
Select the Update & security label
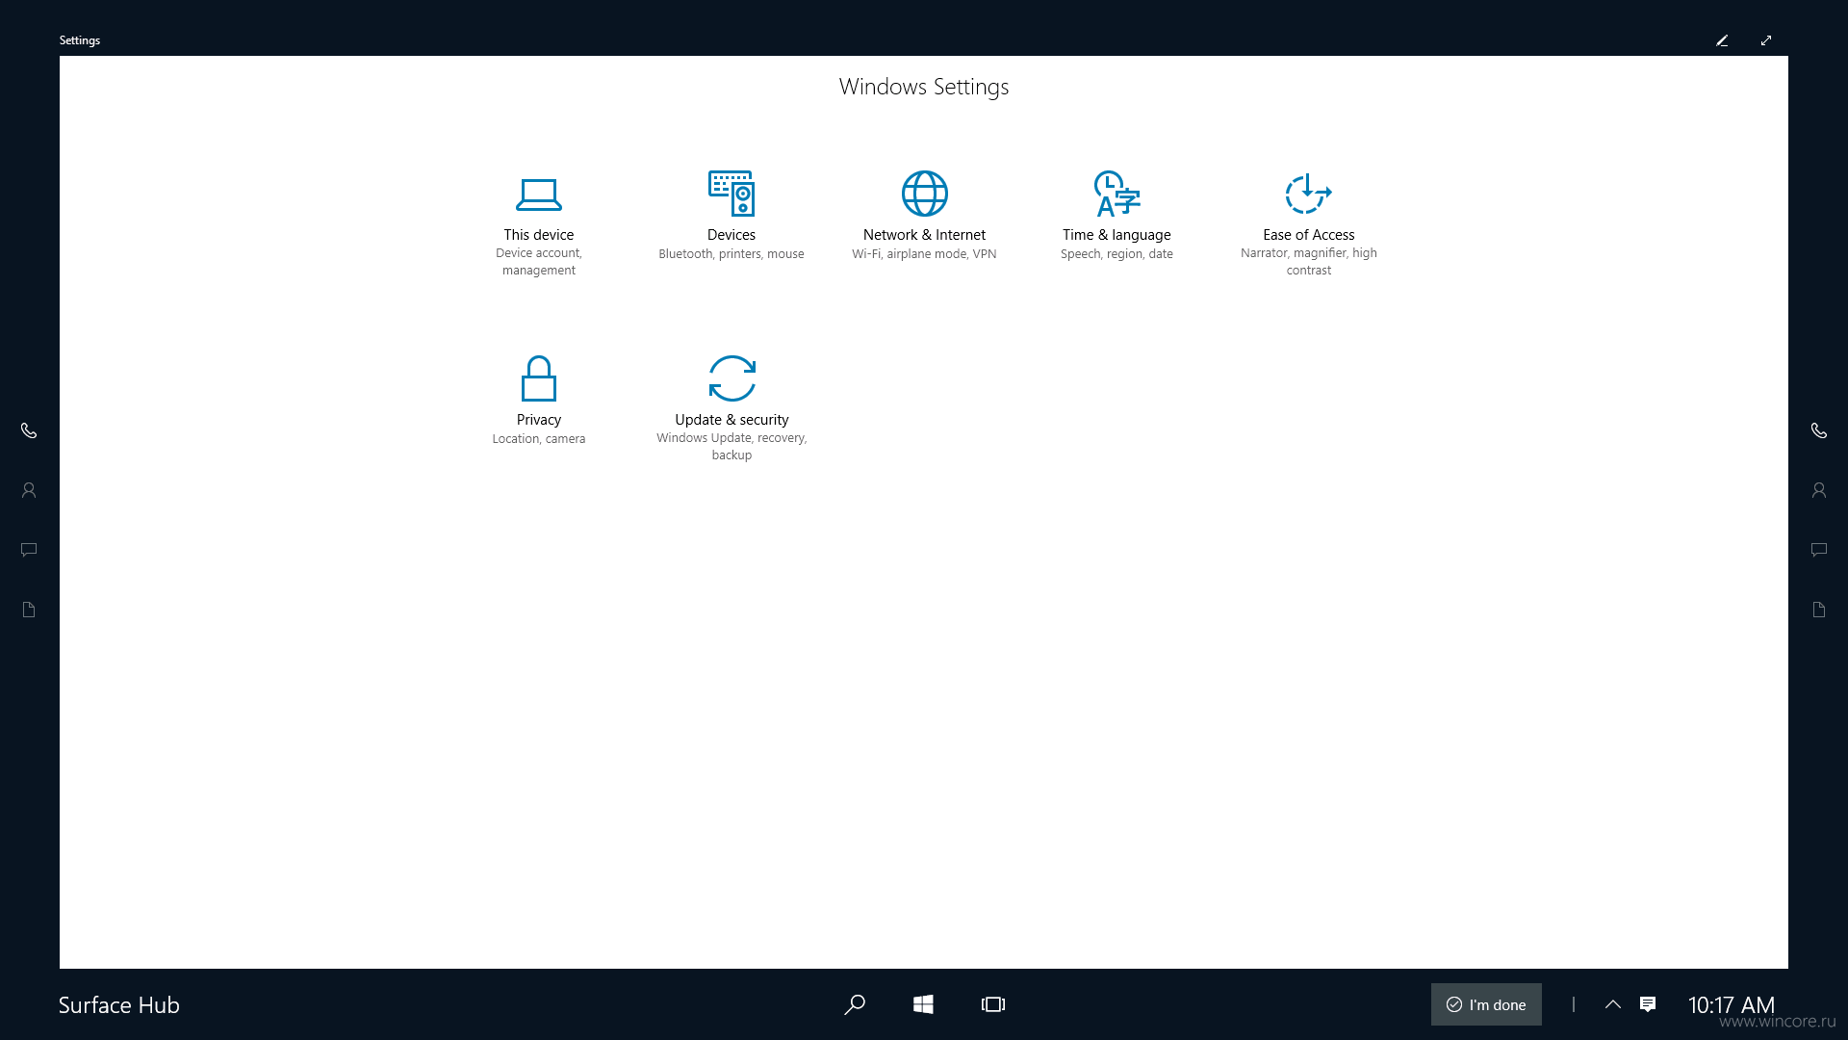[x=731, y=420]
